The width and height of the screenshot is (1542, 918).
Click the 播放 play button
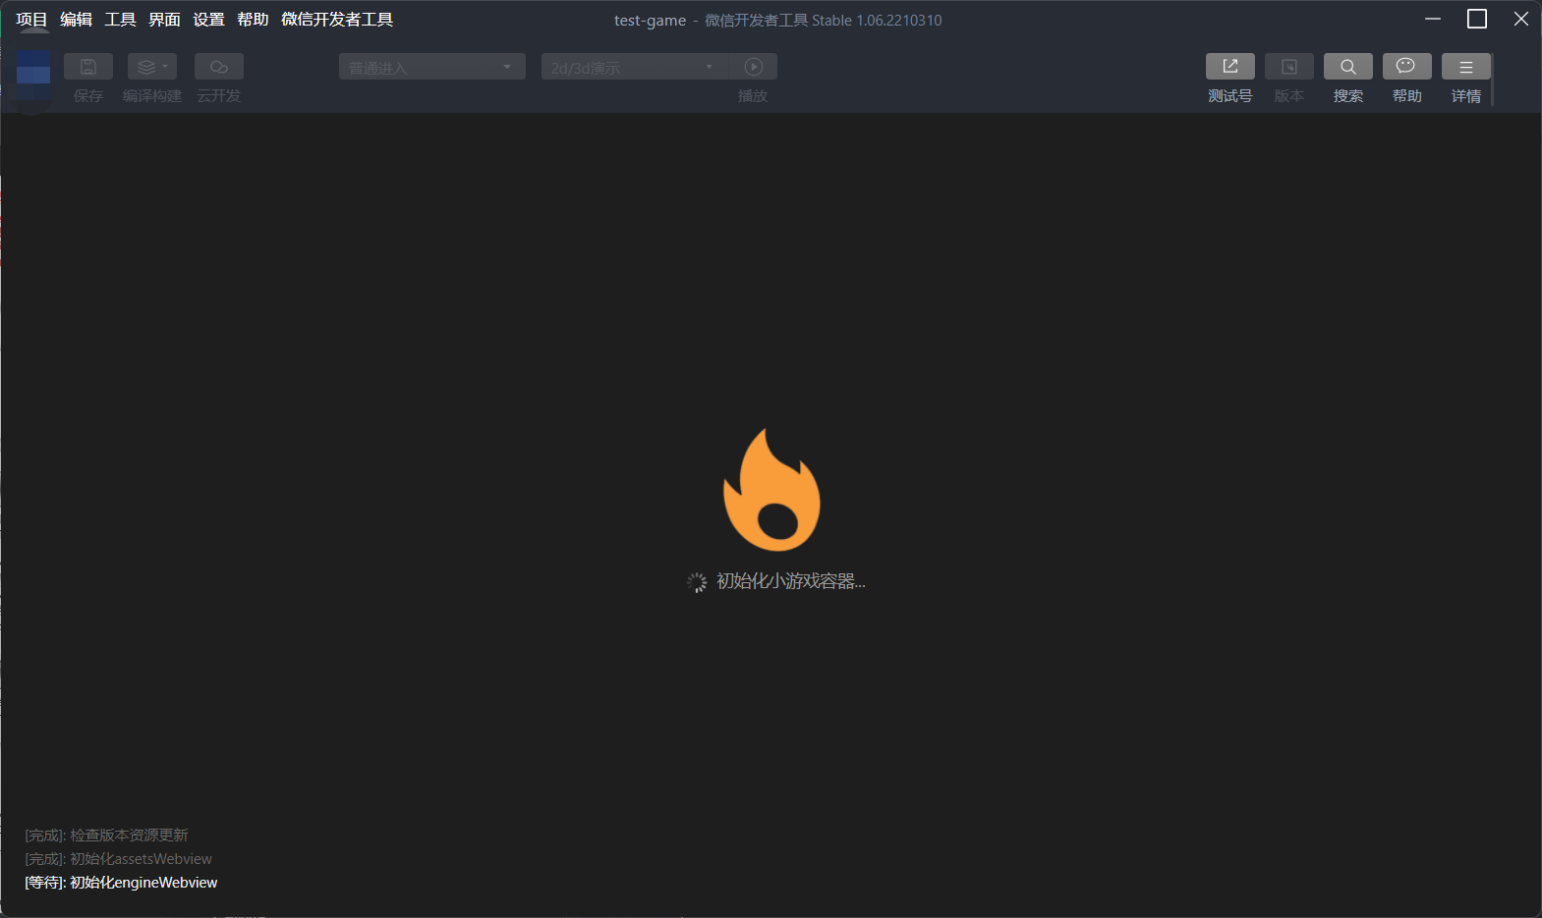[754, 66]
